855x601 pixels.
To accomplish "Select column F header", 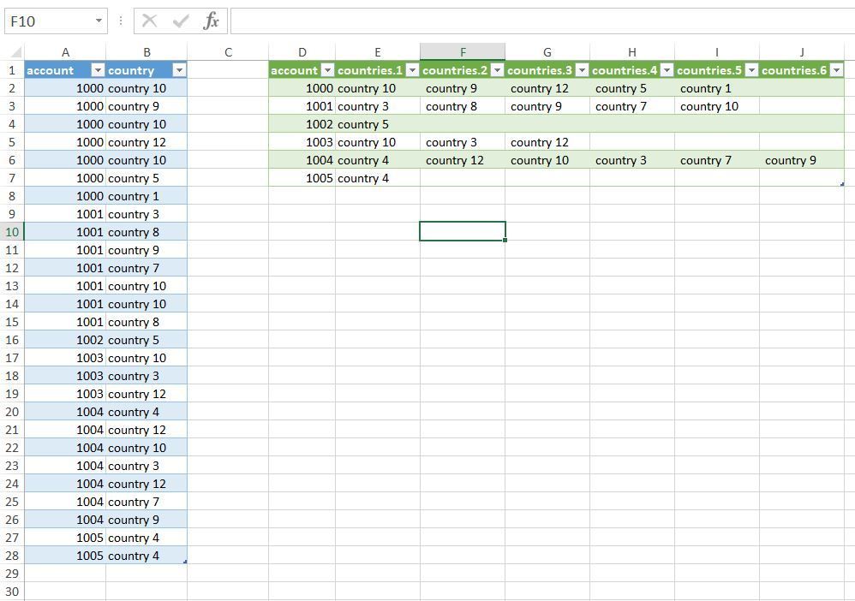I will (x=463, y=52).
